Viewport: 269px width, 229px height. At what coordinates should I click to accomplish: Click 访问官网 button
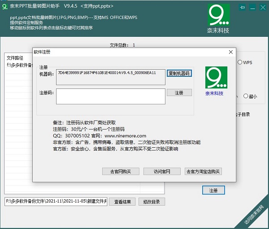pyautogui.click(x=162, y=172)
